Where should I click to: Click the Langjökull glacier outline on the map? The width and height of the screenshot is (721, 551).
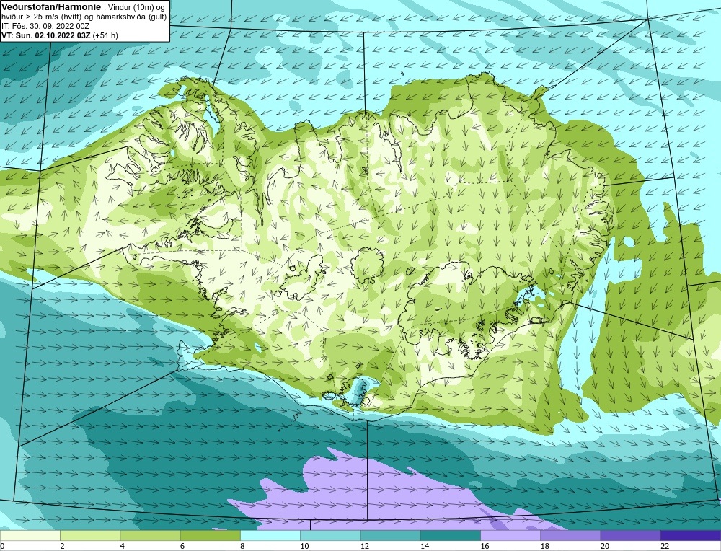click(304, 278)
